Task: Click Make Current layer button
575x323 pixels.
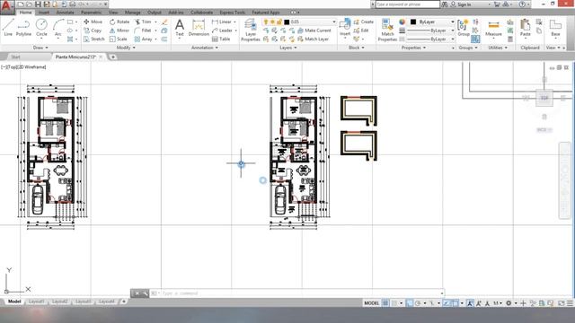Action: point(315,31)
